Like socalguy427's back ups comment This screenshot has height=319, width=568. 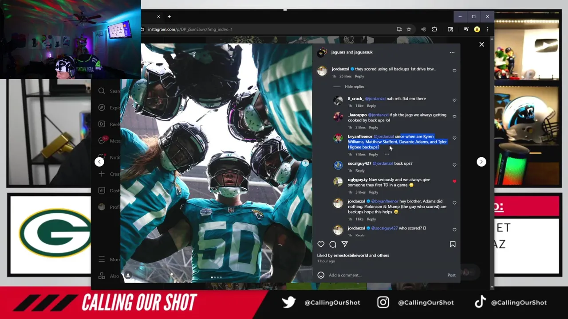[x=454, y=165]
